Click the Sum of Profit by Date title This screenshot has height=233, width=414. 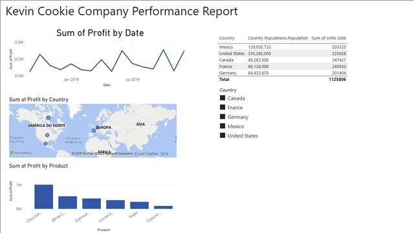[x=100, y=33]
